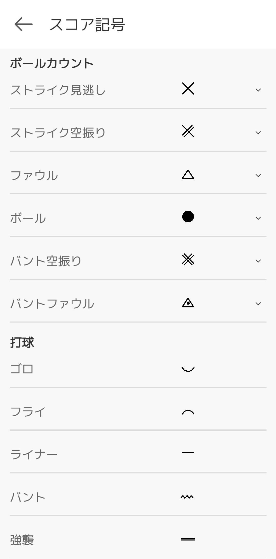Open the ストライク空振り dropdown chevron

258,133
